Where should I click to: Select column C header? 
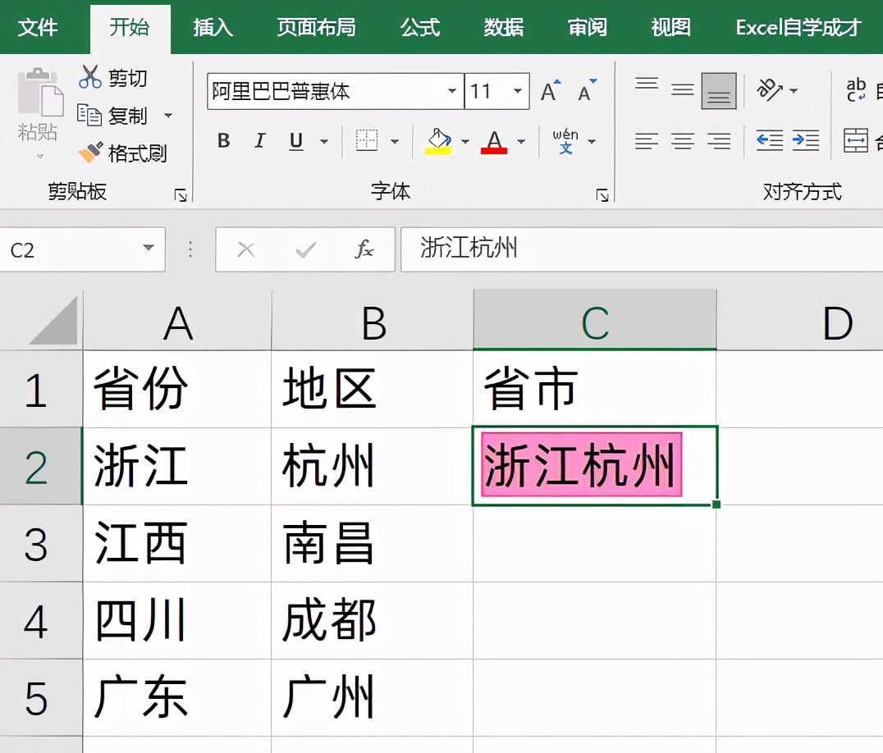coord(595,320)
